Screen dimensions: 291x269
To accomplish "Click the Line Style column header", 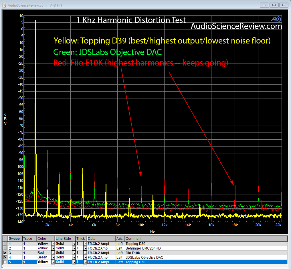I will tap(65, 239).
